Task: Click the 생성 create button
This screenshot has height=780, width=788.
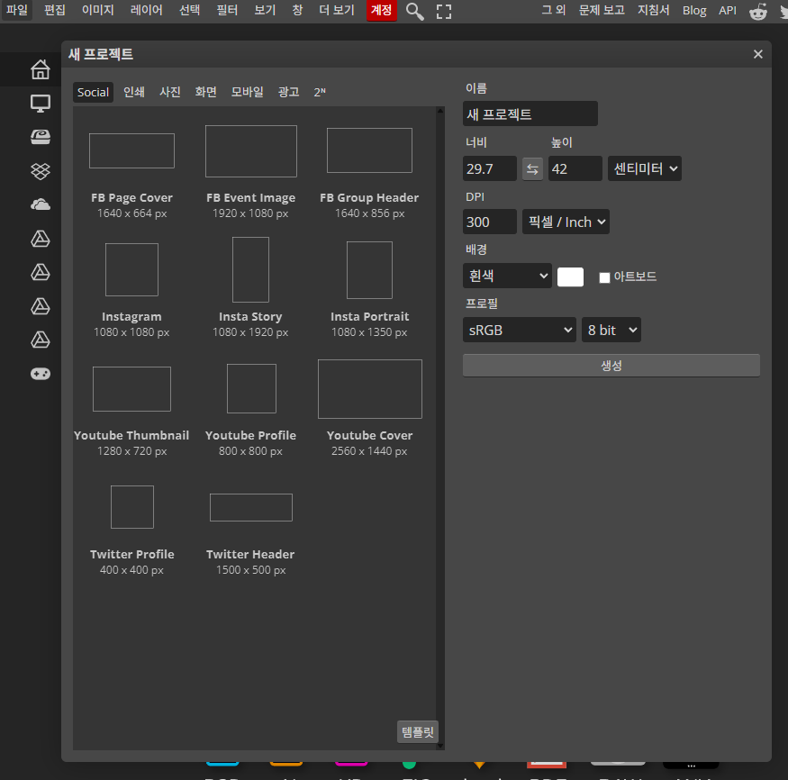Action: [x=611, y=366]
